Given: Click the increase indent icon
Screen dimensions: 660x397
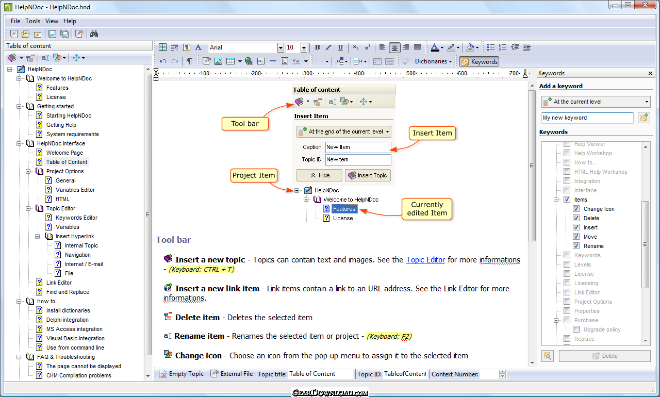Looking at the screenshot, I should click(x=526, y=47).
